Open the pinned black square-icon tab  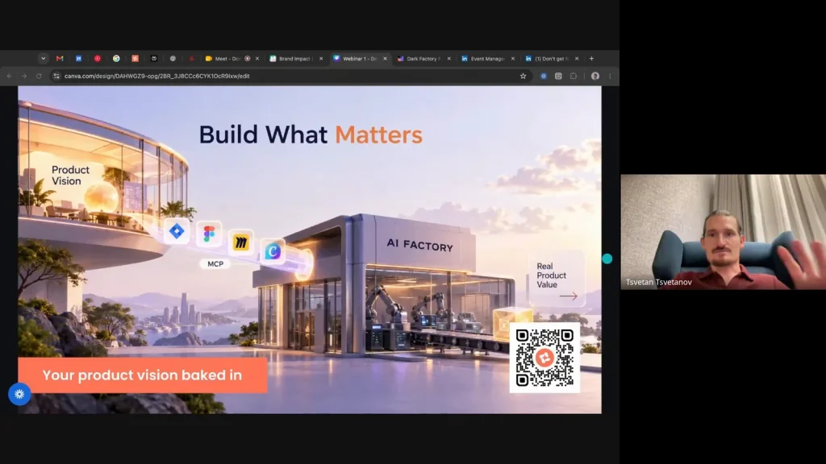(x=154, y=58)
